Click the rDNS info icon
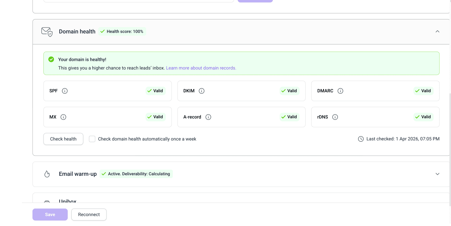Viewport: 451px width, 226px height. point(335,117)
